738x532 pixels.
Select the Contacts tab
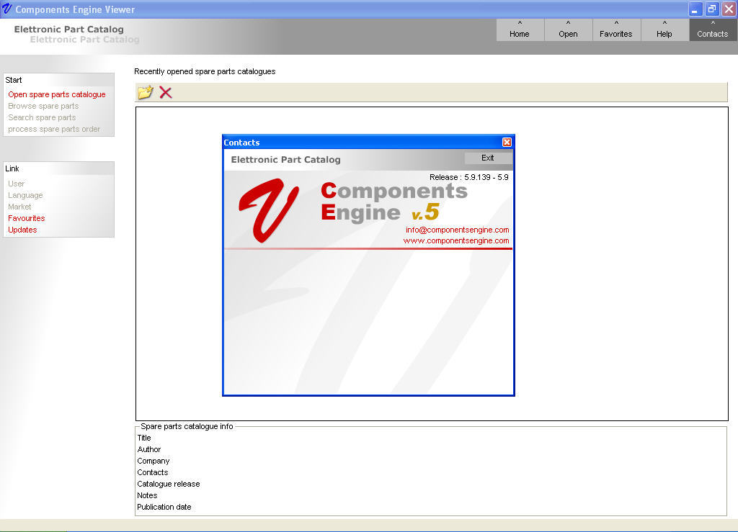(x=713, y=30)
